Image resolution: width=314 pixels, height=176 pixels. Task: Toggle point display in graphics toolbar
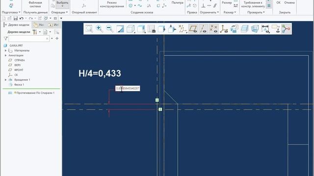pyautogui.click(x=214, y=29)
